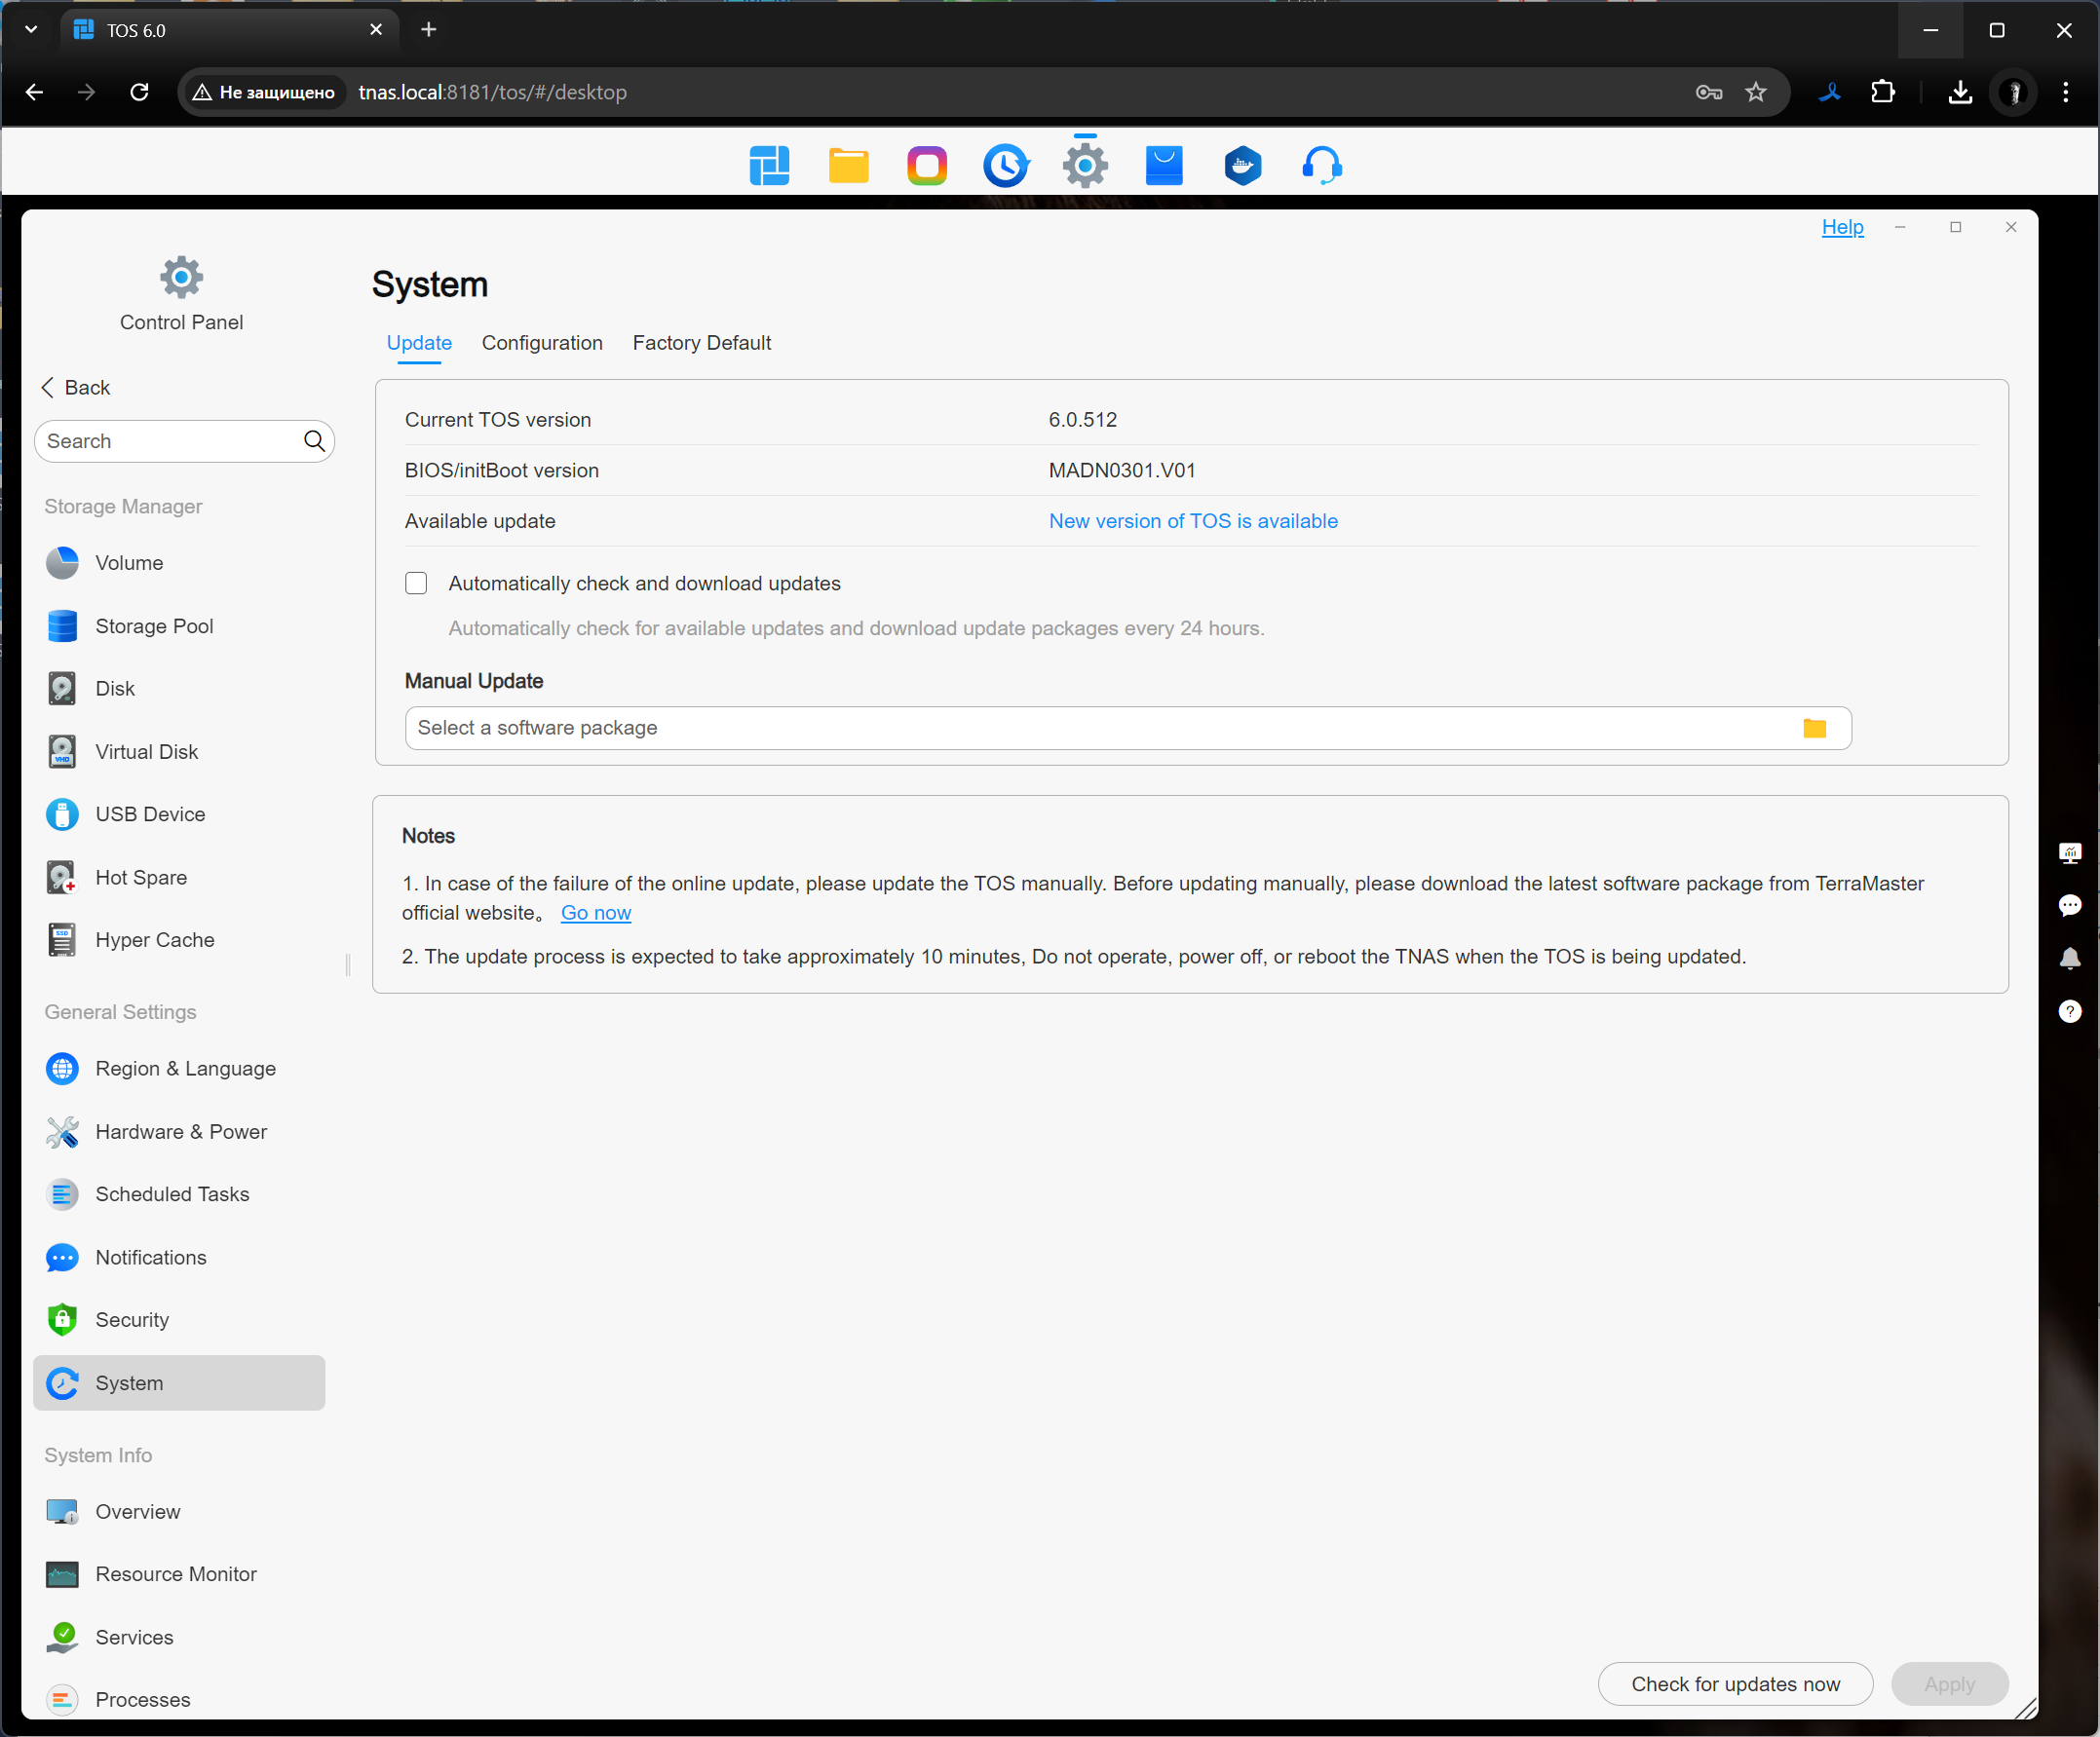
Task: Open Hyper Cache in Storage Manager
Action: [x=154, y=940]
